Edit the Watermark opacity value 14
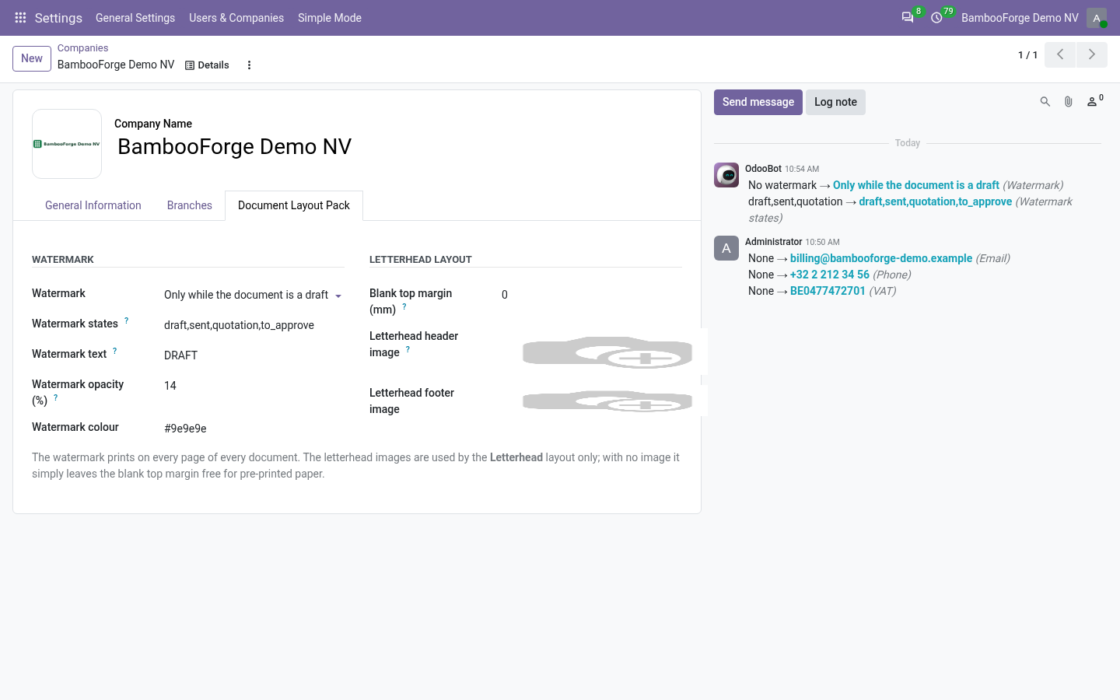 tap(254, 386)
